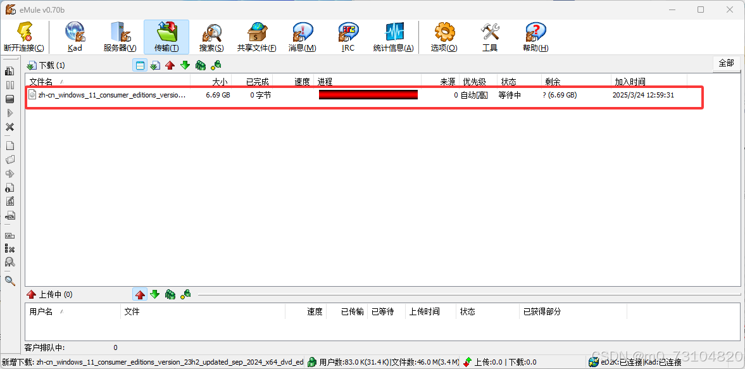Click the red up arrow in upload pane toolbar
745x369 pixels.
[x=140, y=295]
